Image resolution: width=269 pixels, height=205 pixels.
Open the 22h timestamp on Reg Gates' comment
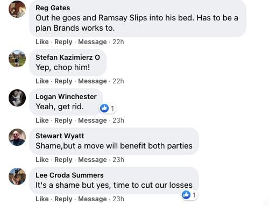click(118, 42)
